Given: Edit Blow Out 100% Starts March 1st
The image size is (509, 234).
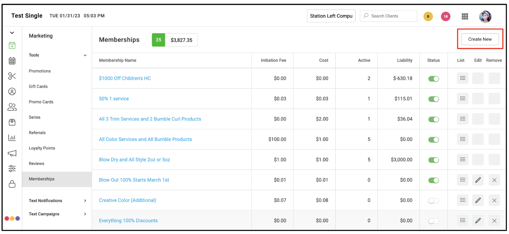Looking at the screenshot, I should click(478, 180).
